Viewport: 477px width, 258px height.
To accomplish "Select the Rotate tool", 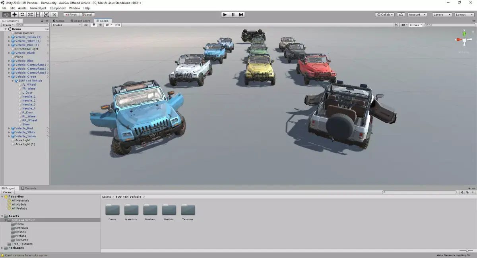I will point(22,15).
